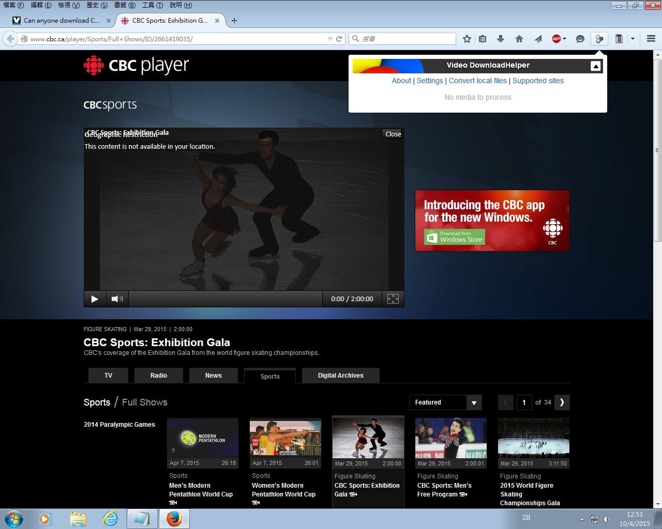
Task: Close the 'CBC Sports: Exhibition G...' tab
Action: coord(217,21)
